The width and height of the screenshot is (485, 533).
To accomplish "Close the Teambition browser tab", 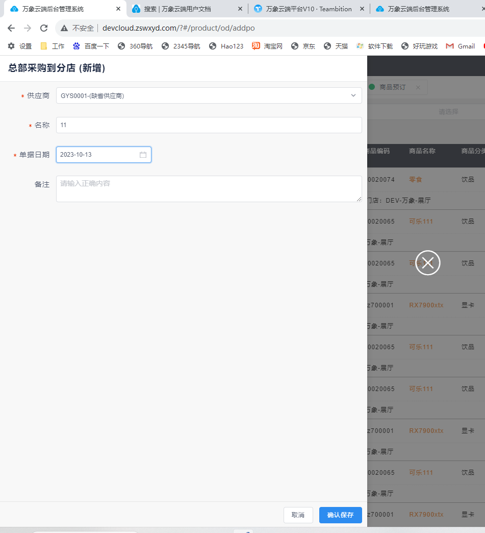I will coord(362,9).
